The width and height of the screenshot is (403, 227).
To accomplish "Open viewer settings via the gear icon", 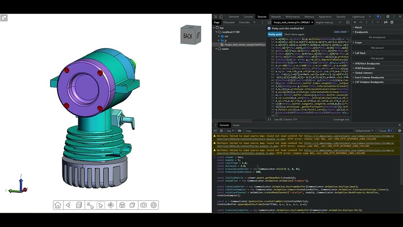I will pos(154,205).
